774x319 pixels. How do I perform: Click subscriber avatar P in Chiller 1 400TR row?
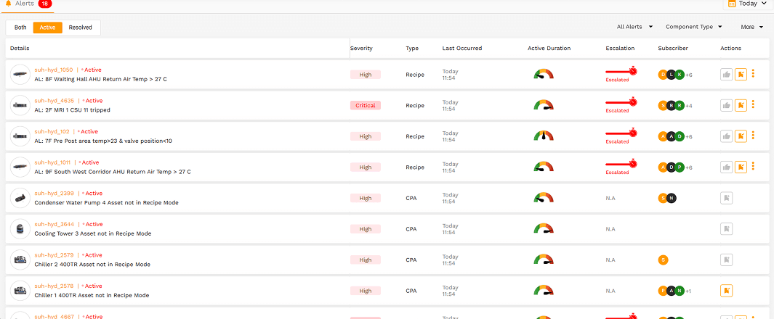click(663, 291)
